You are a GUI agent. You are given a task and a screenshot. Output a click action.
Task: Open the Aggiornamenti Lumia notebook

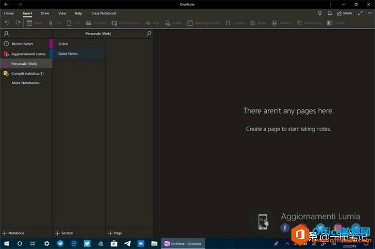[x=26, y=54]
